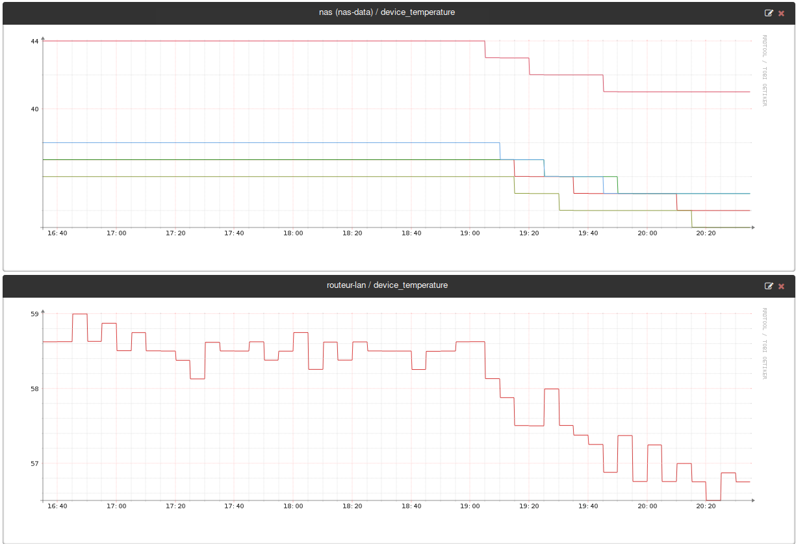The width and height of the screenshot is (796, 544).
Task: Click the routeur-lan / device_temperature title
Action: (x=387, y=285)
